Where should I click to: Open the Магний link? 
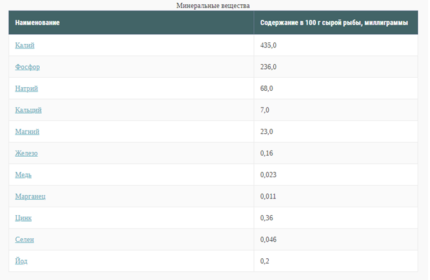(27, 132)
